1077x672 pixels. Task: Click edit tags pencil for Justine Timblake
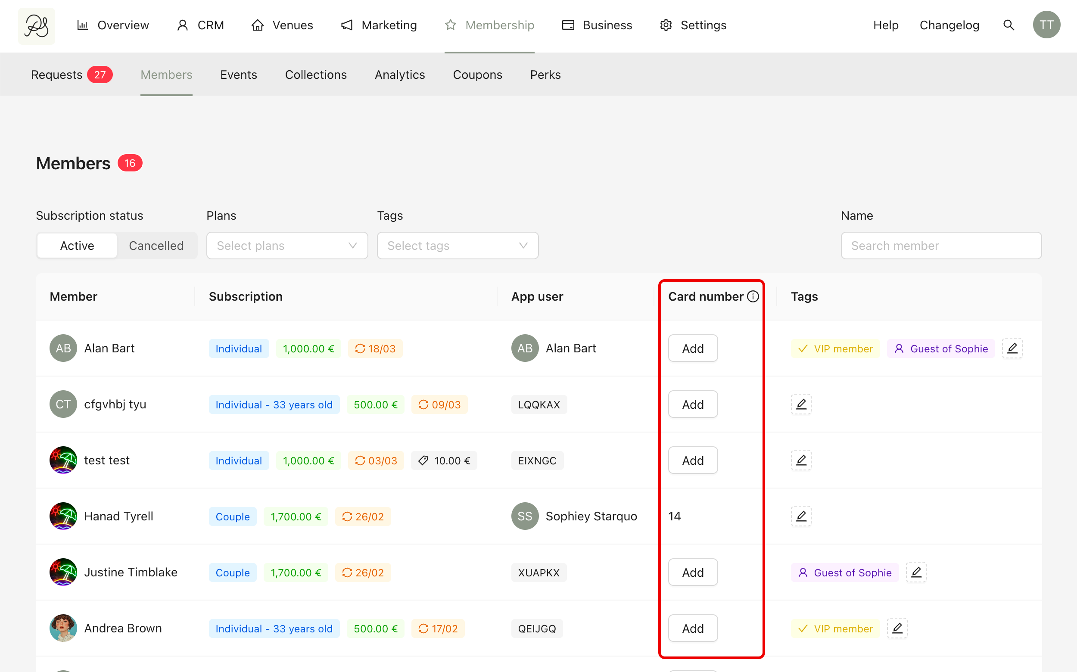click(x=916, y=572)
